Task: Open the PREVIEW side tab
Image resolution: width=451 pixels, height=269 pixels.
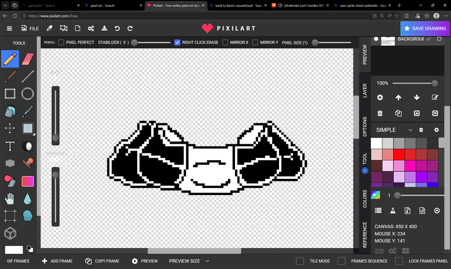Action: click(x=365, y=55)
